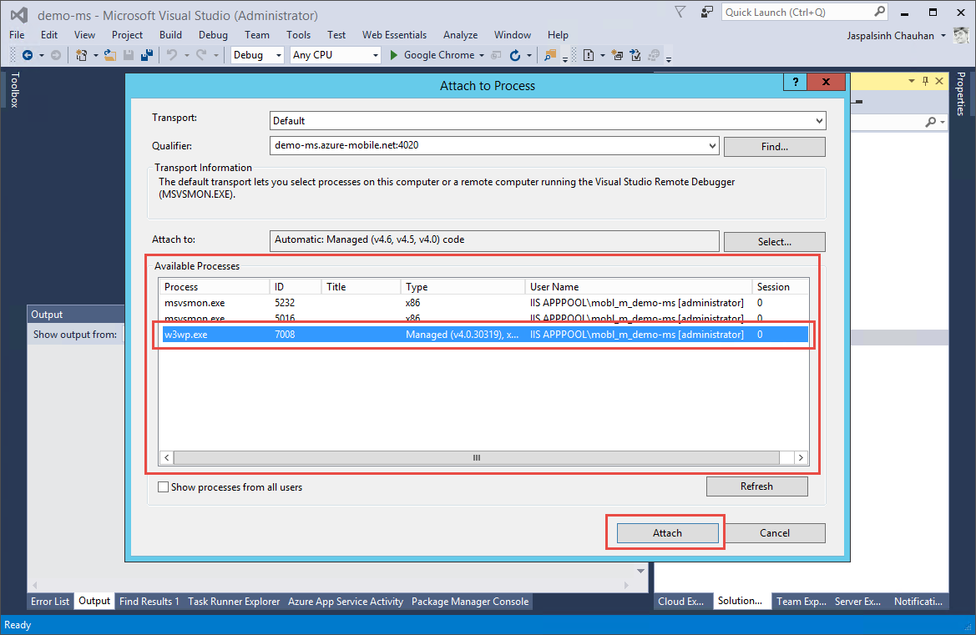This screenshot has width=976, height=635.
Task: Click the Open File folder icon
Action: [x=110, y=55]
